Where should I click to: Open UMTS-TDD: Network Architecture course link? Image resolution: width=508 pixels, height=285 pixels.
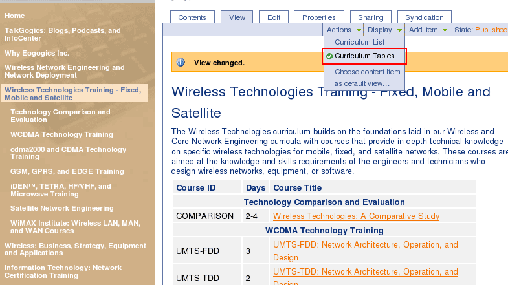(x=366, y=277)
